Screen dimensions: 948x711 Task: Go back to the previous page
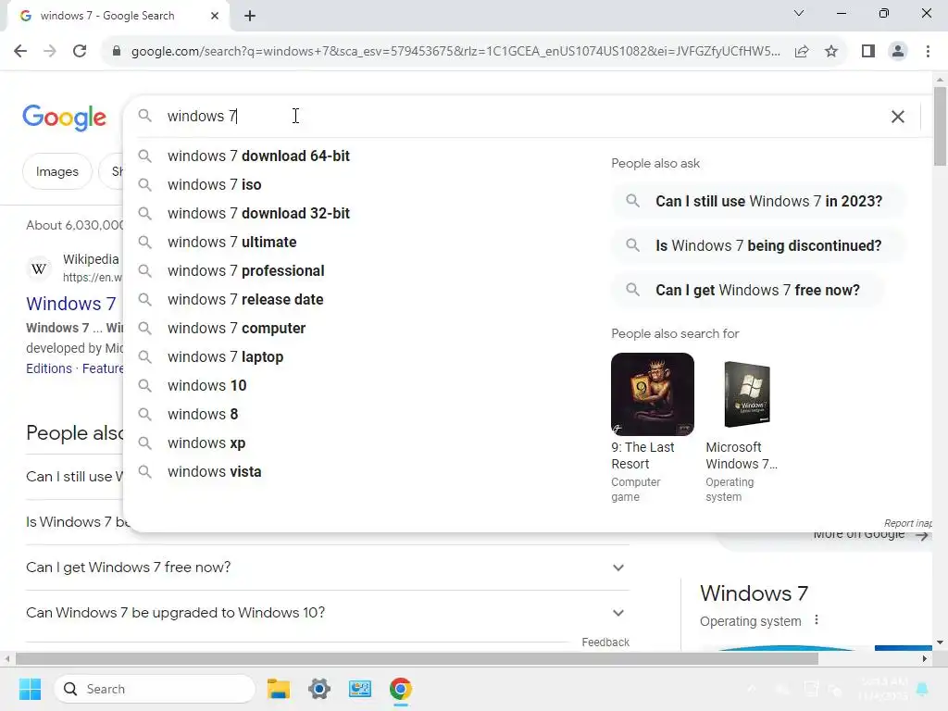point(20,51)
